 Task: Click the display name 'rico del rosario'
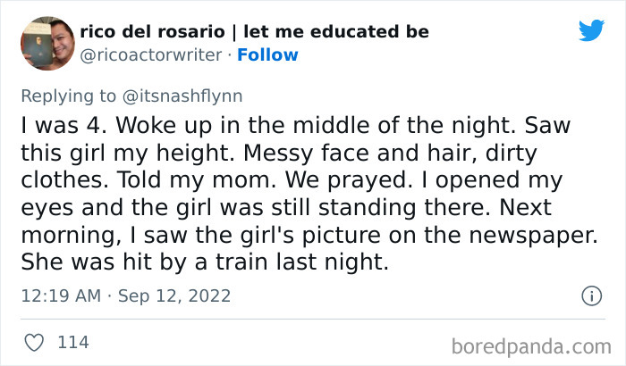[154, 32]
